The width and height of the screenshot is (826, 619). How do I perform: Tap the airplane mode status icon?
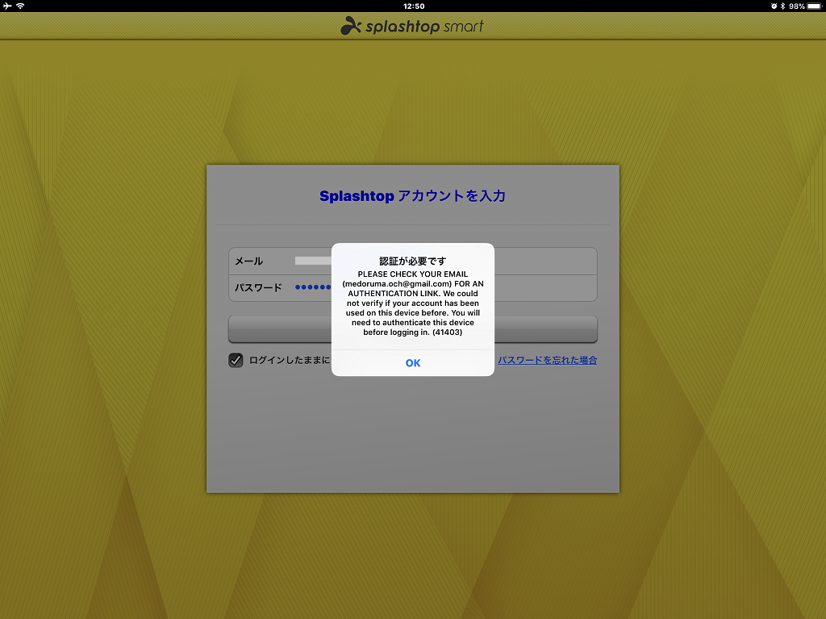tap(7, 6)
